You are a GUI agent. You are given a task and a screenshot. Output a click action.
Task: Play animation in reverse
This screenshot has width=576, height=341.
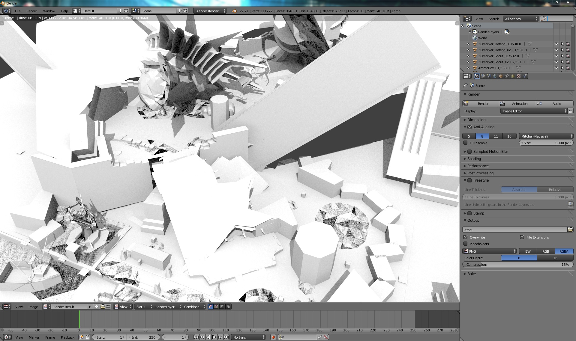(208, 337)
